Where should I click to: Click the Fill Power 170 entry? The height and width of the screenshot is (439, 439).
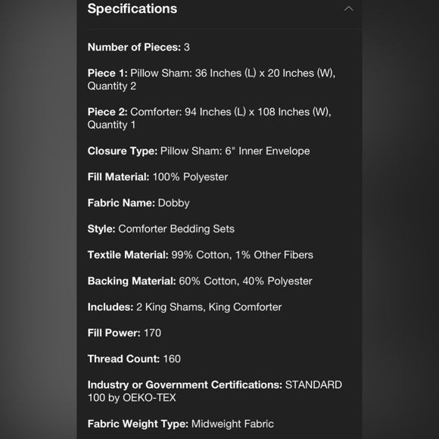[x=124, y=333]
